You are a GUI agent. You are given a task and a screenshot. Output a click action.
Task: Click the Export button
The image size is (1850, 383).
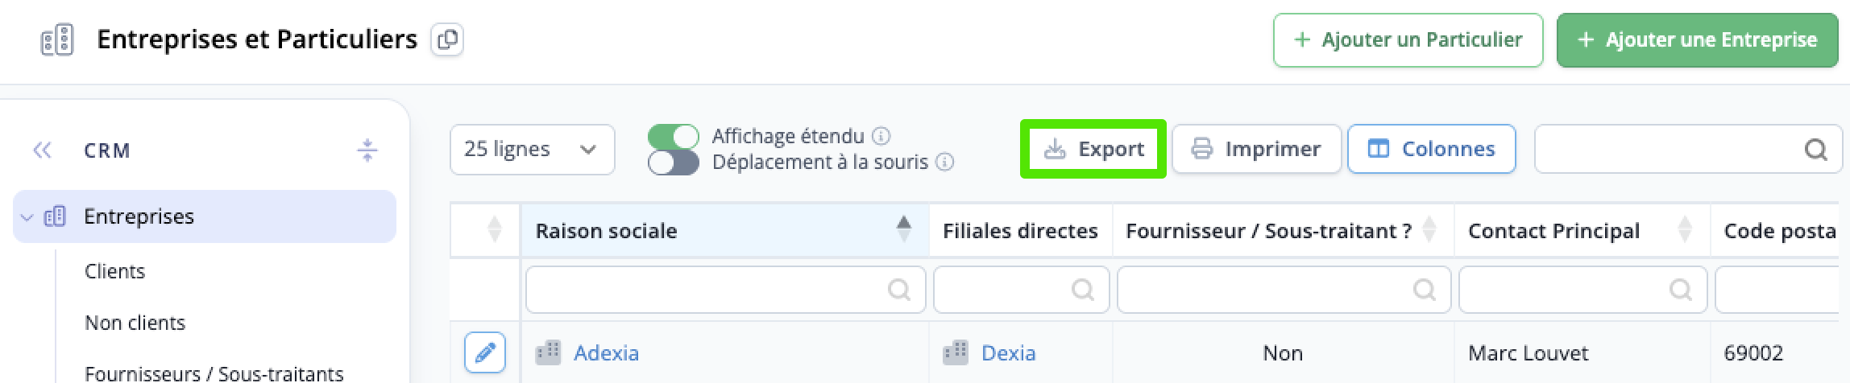click(1093, 149)
